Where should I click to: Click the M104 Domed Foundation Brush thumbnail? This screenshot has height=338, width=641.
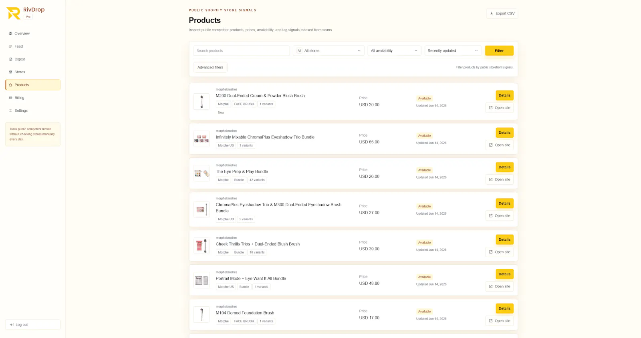(x=202, y=315)
